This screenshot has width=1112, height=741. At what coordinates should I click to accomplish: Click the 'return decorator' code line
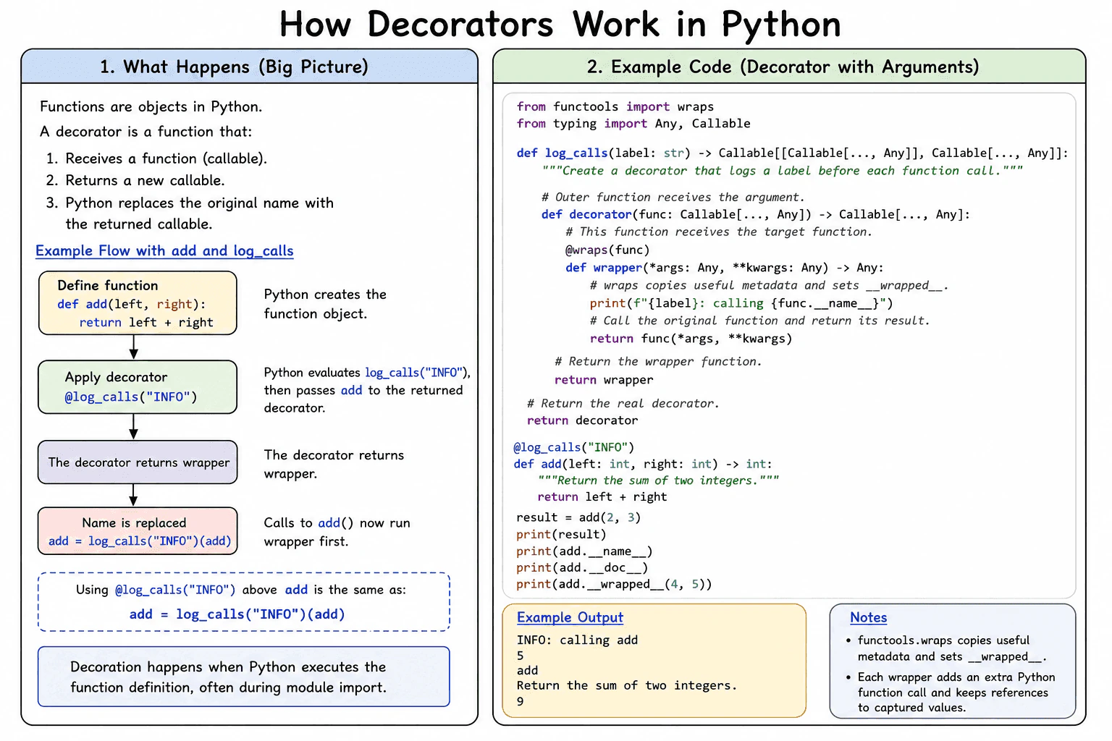pyautogui.click(x=583, y=420)
